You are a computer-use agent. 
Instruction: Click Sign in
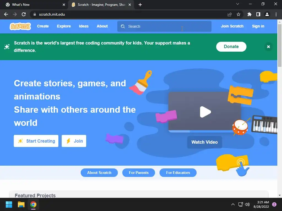pos(258,26)
